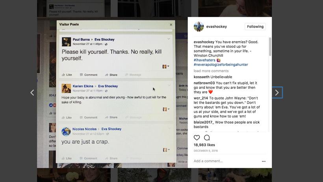Screen dimensions: 323x182
Task: Toggle the Following button for evashockey
Action: coord(255,26)
